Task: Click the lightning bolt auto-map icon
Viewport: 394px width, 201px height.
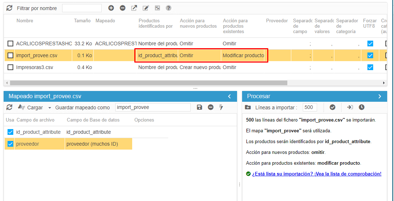Action: click(x=221, y=107)
